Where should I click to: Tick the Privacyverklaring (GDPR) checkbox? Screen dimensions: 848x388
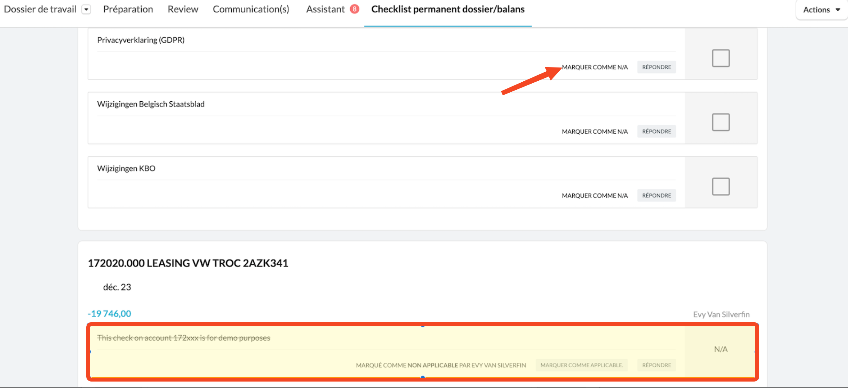(x=721, y=58)
